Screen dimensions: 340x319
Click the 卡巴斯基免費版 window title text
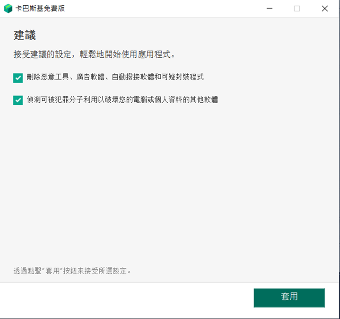pyautogui.click(x=40, y=9)
